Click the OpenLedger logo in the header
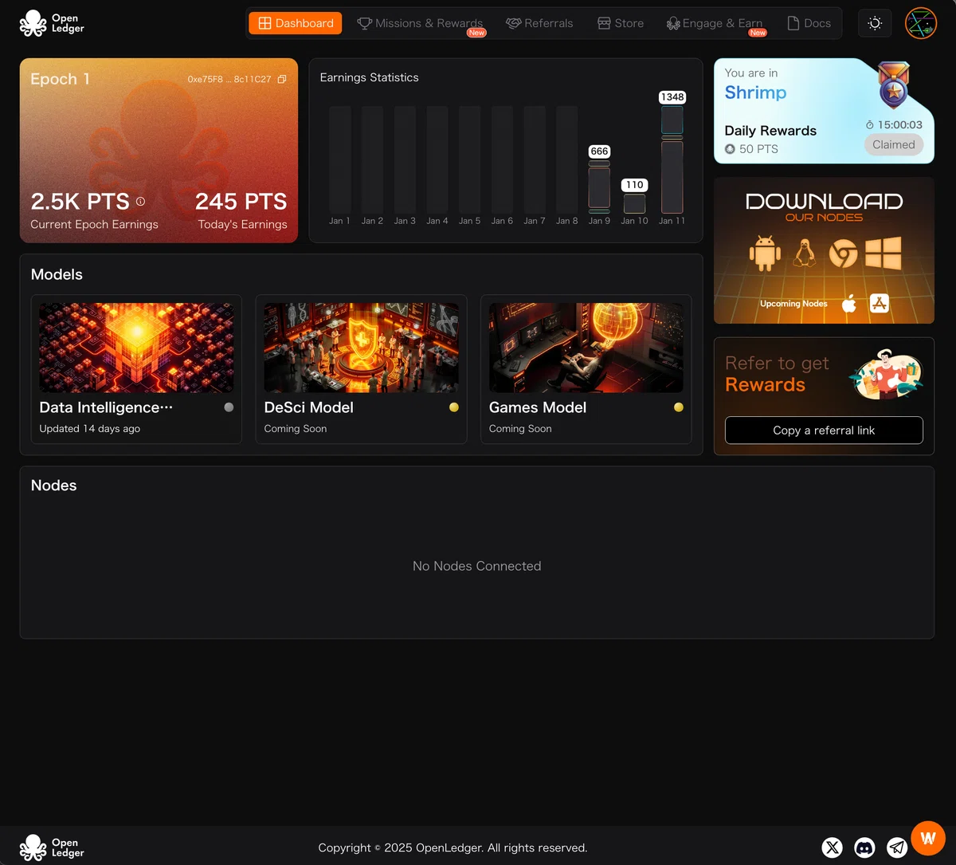 click(x=52, y=24)
